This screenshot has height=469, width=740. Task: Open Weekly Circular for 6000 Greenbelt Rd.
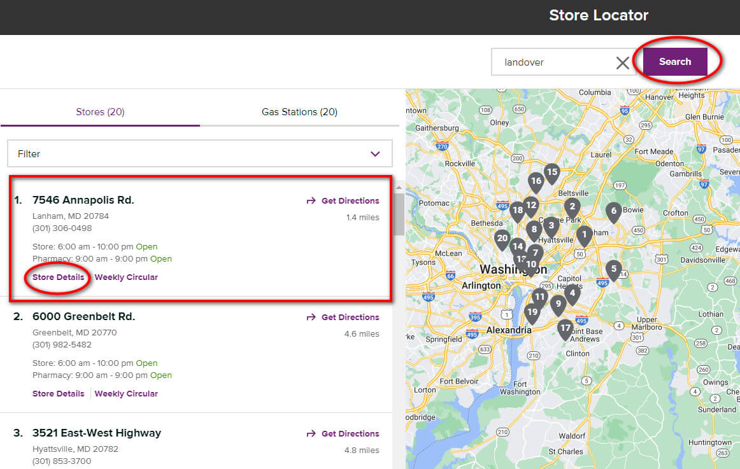click(x=126, y=393)
